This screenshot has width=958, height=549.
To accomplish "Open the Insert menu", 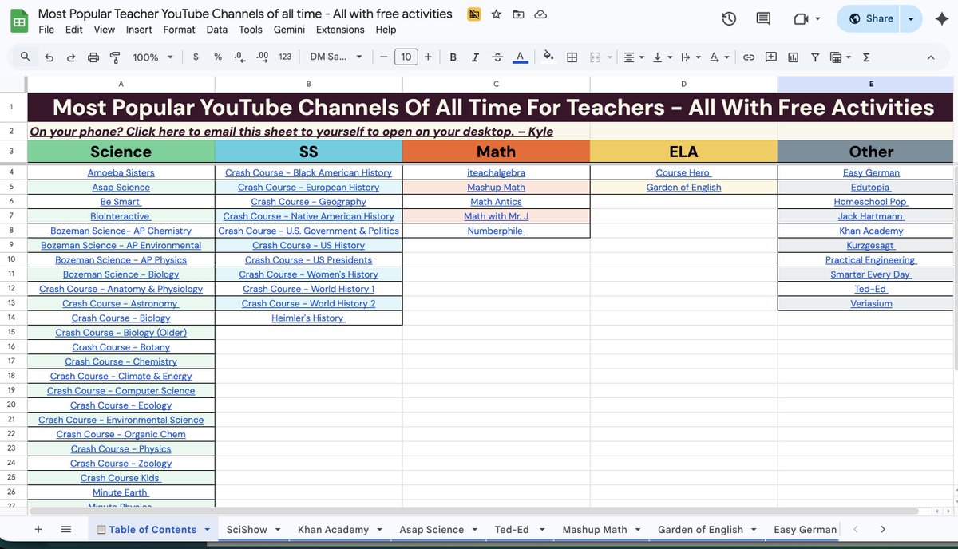I will pos(139,30).
